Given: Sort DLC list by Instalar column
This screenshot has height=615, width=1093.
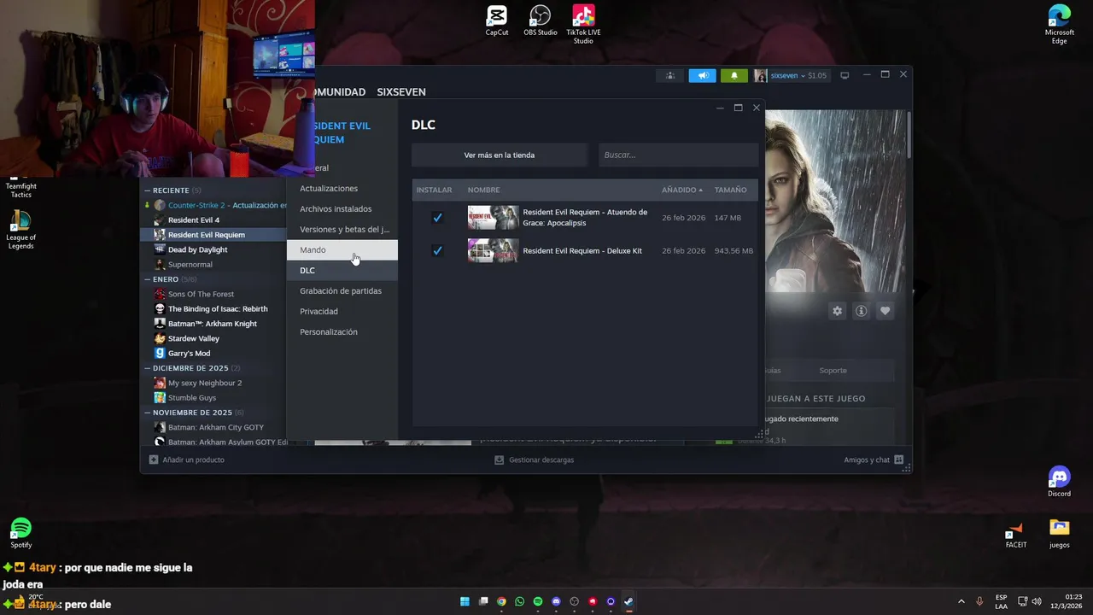Looking at the screenshot, I should pyautogui.click(x=434, y=190).
